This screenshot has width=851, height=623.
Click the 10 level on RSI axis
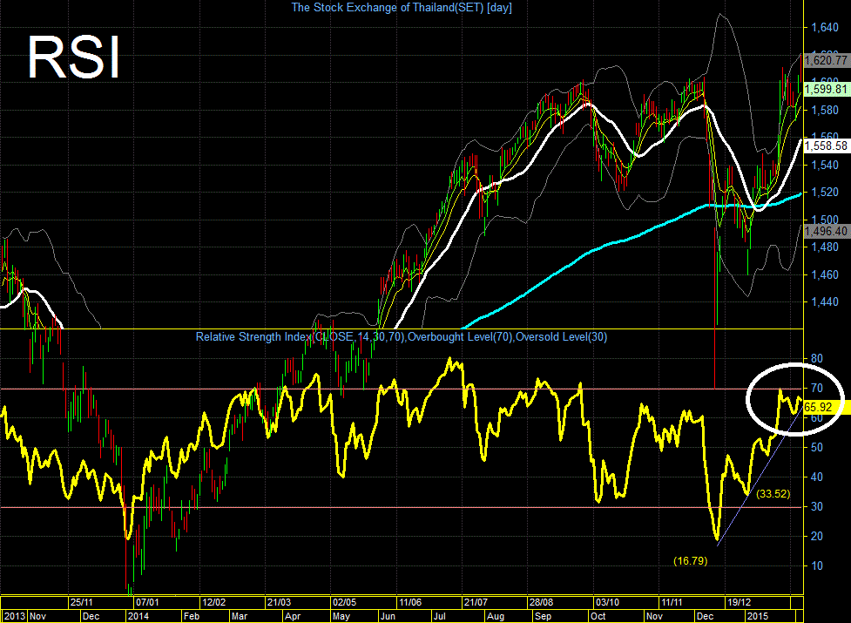coord(816,565)
